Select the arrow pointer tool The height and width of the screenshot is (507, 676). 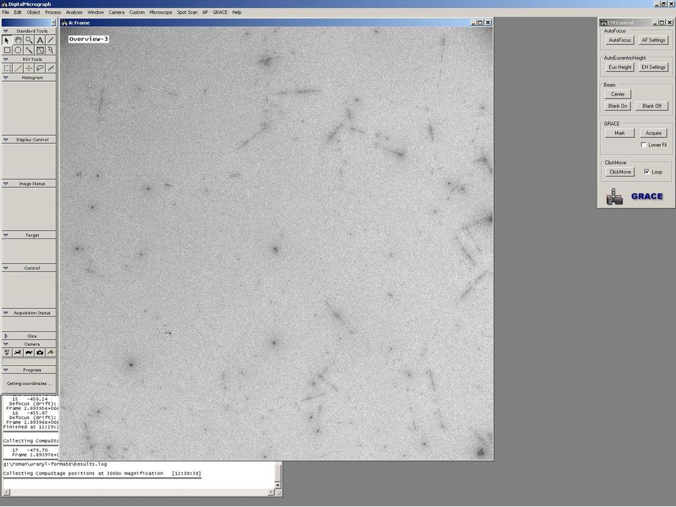pyautogui.click(x=7, y=40)
